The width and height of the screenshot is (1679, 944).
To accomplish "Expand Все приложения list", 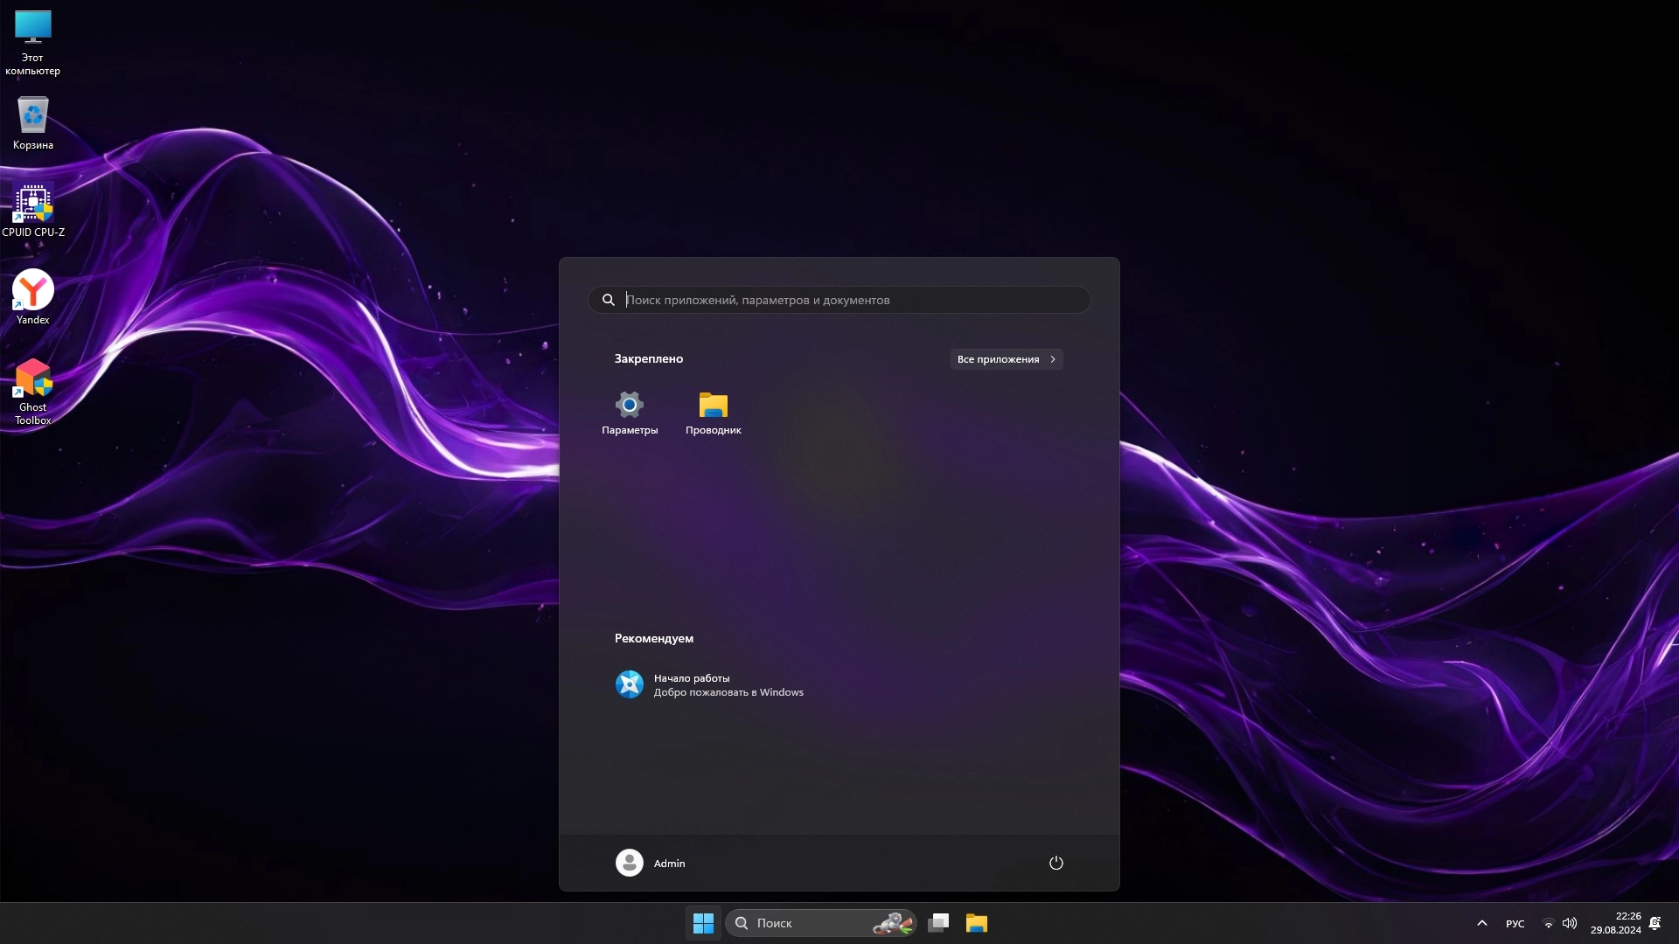I will tap(1006, 359).
